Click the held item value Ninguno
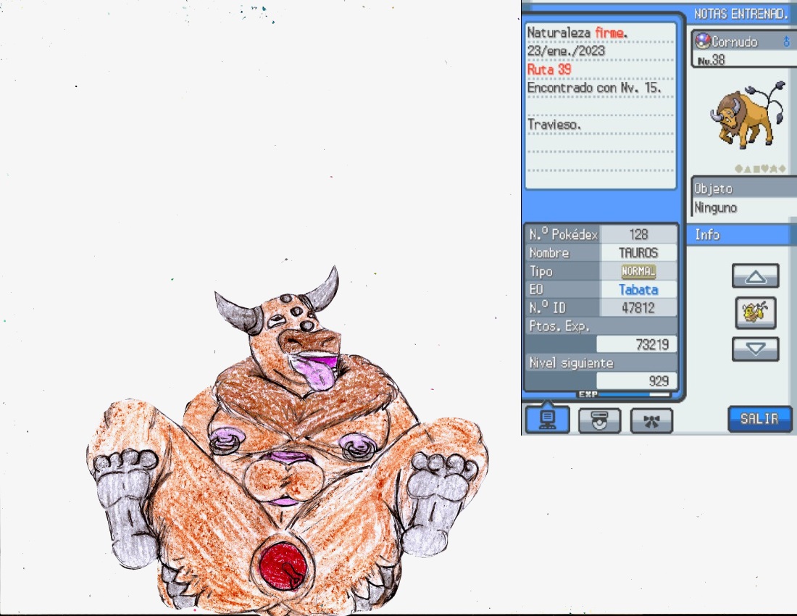This screenshot has height=616, width=797. [716, 207]
